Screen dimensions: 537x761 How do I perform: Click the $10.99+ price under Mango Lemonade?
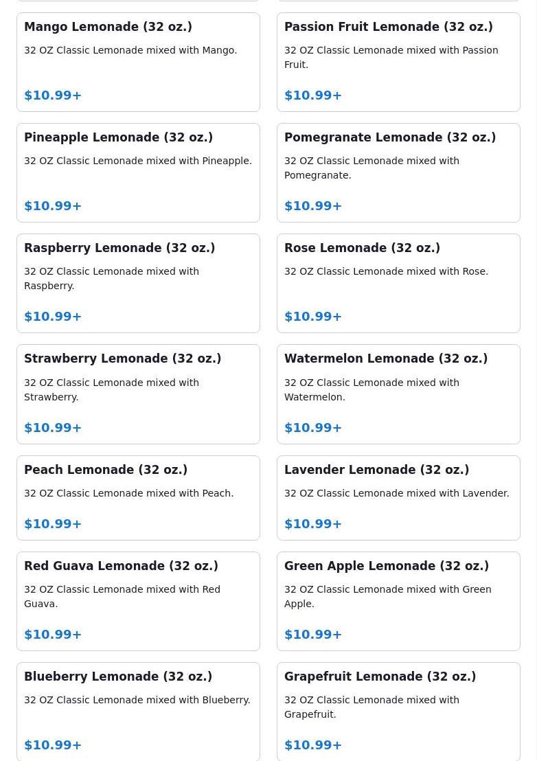coord(53,95)
